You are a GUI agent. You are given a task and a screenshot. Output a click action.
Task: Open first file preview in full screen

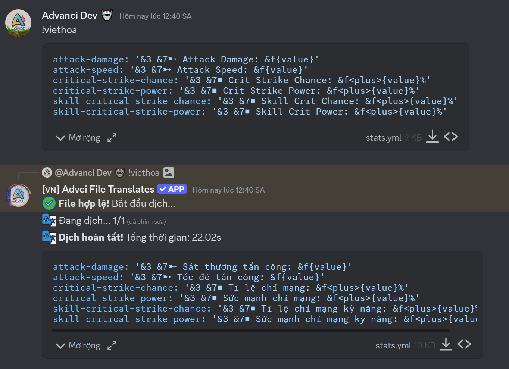pos(112,138)
